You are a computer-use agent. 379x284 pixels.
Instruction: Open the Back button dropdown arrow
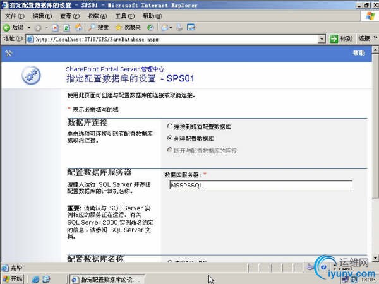(x=29, y=28)
